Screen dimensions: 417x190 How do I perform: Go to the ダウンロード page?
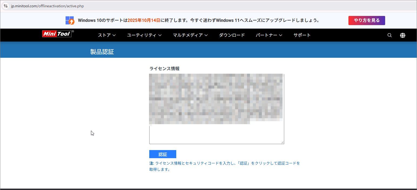tap(232, 35)
